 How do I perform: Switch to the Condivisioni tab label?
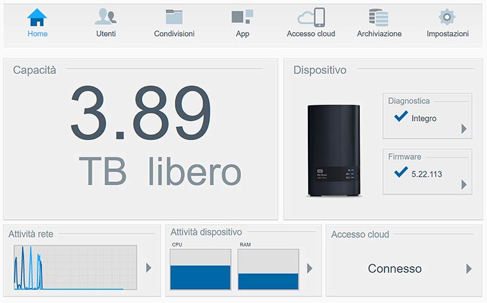pos(174,34)
